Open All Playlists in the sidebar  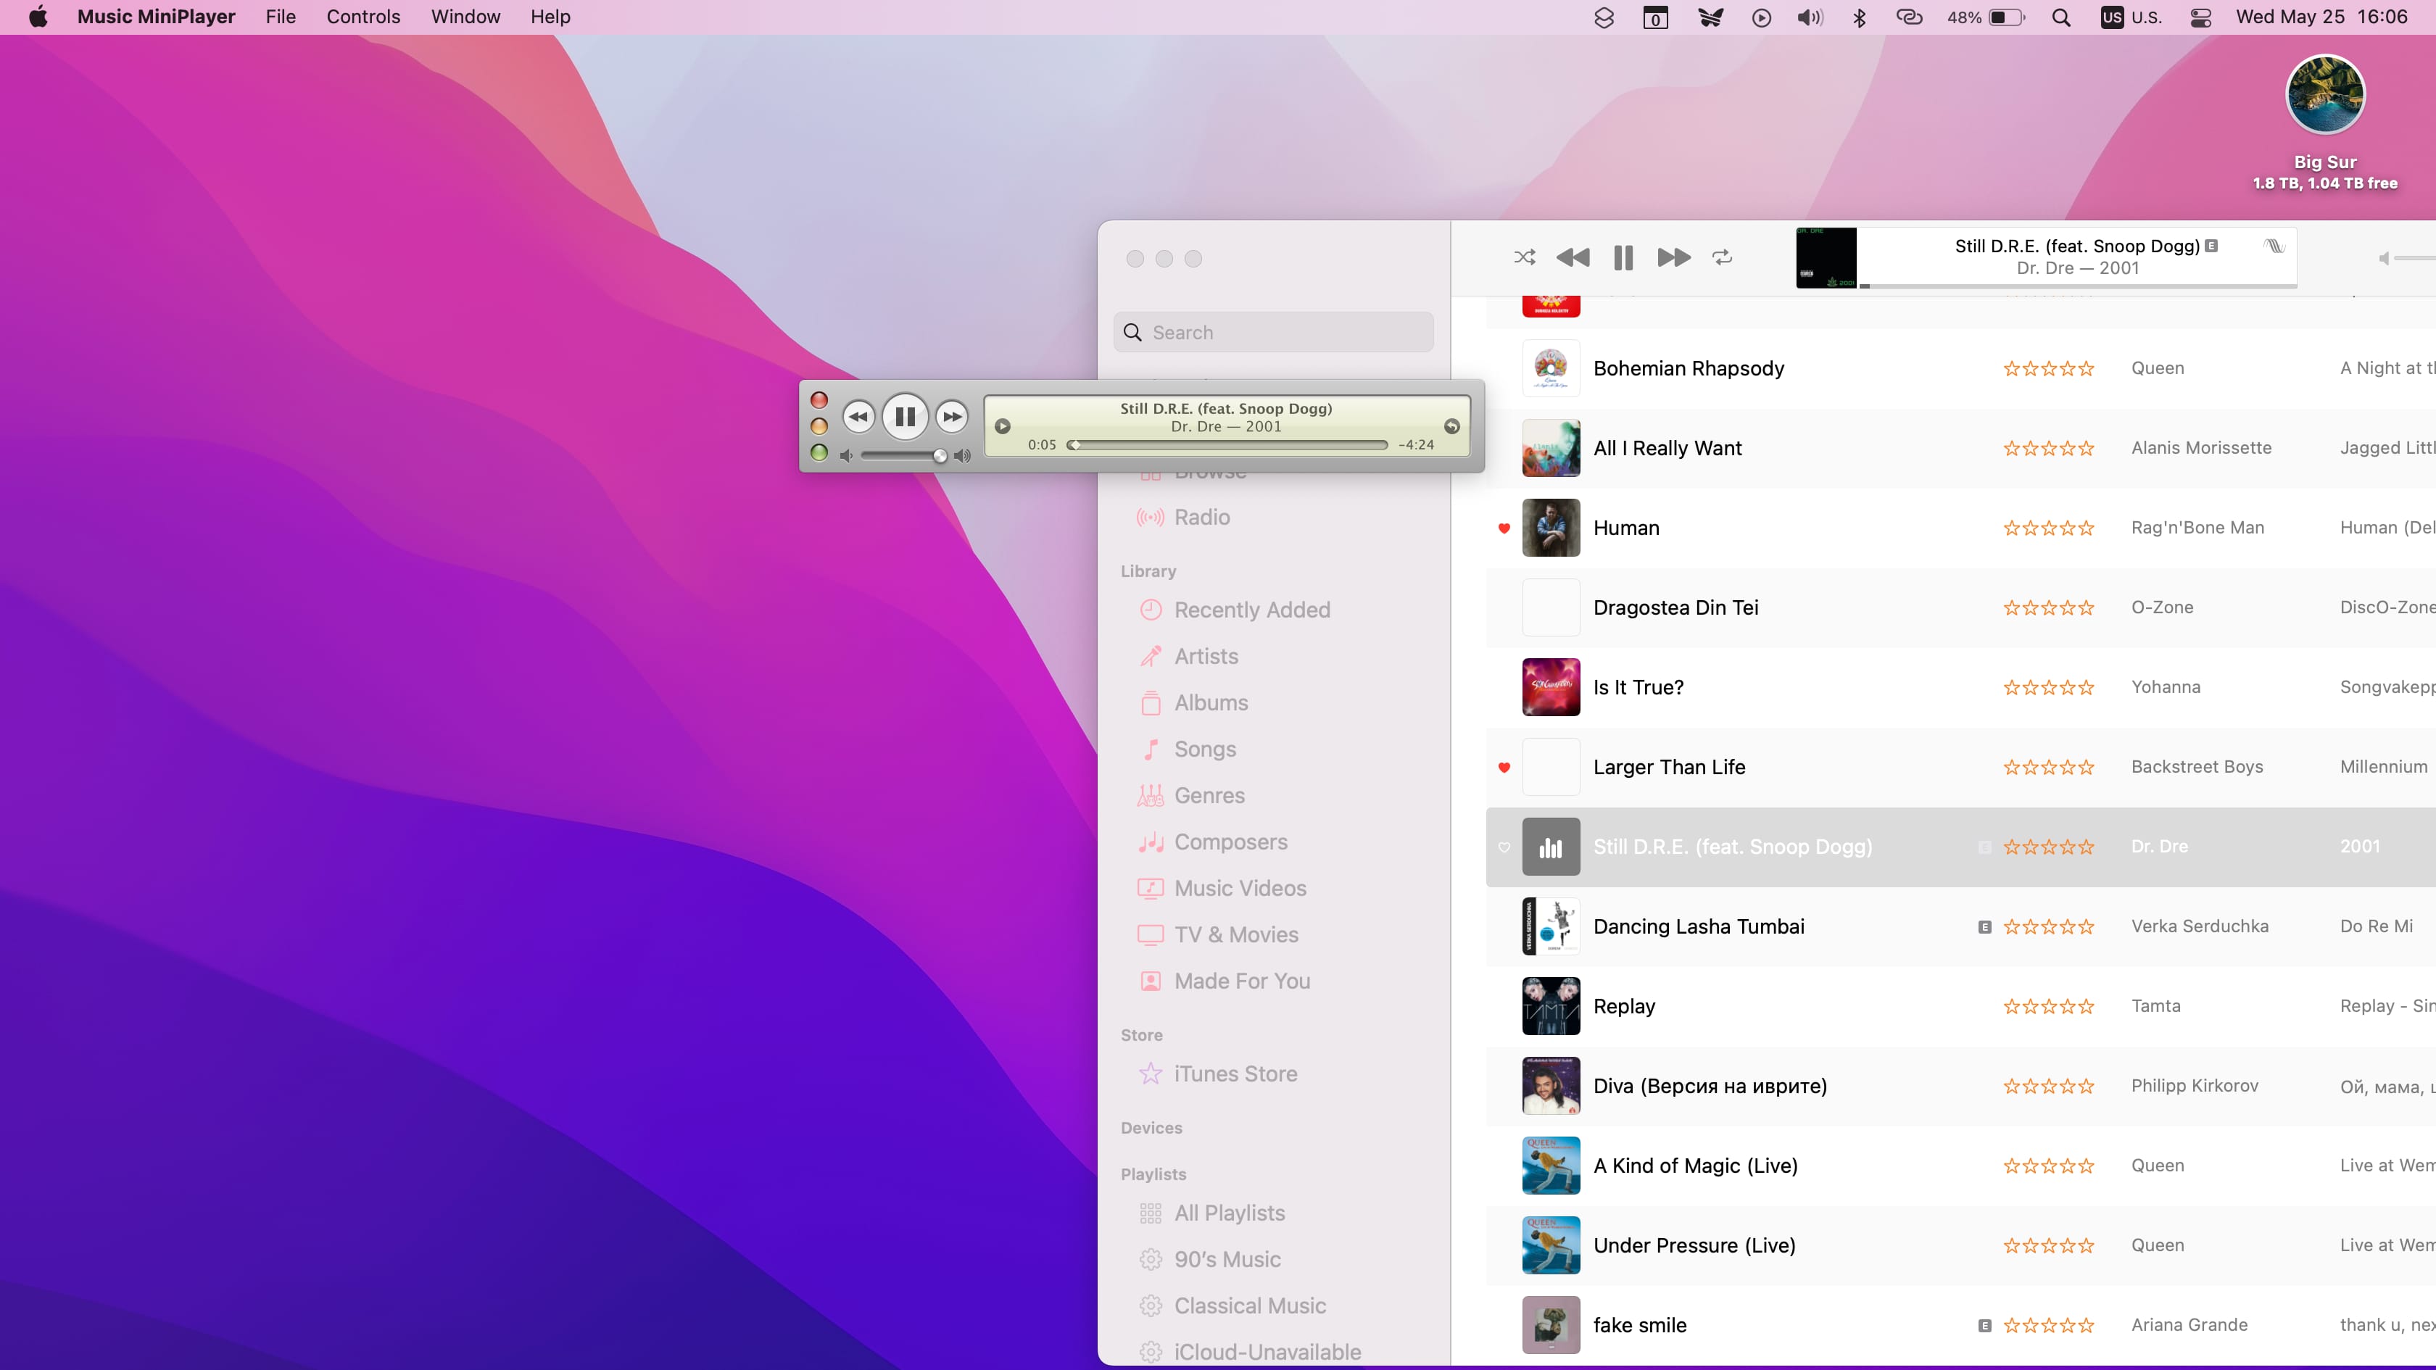pos(1211,1213)
